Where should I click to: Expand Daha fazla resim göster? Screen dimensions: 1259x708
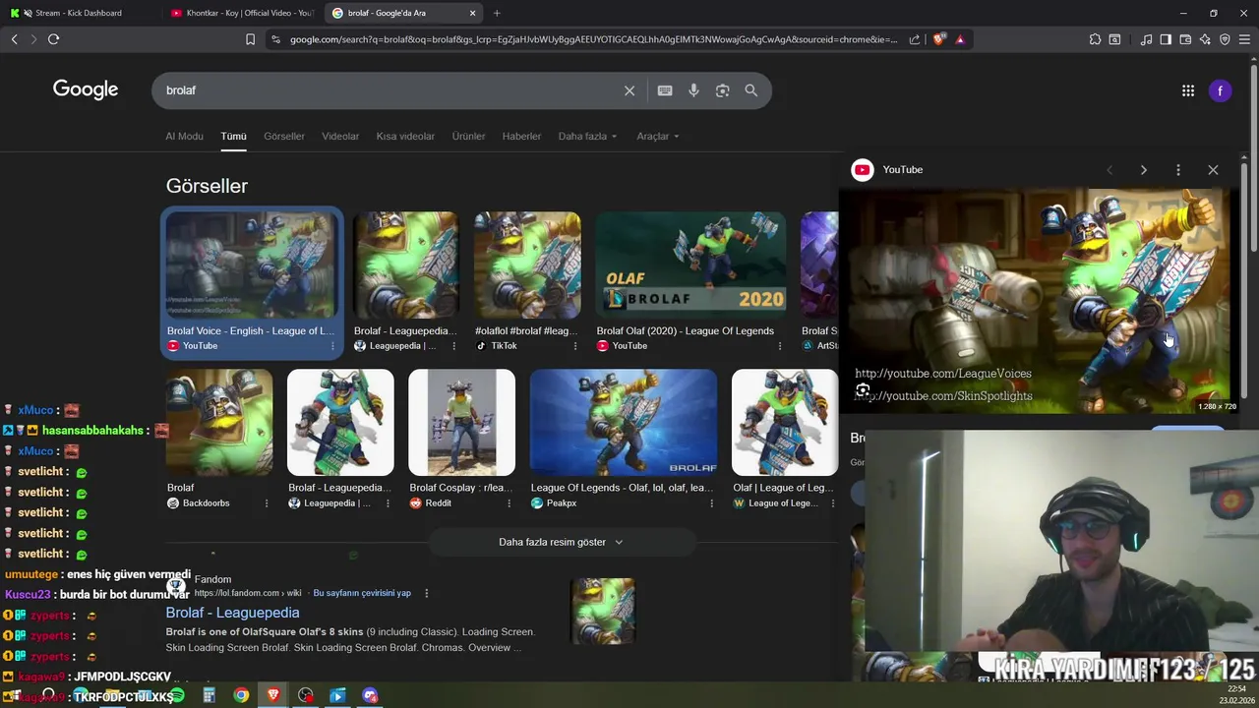point(561,542)
